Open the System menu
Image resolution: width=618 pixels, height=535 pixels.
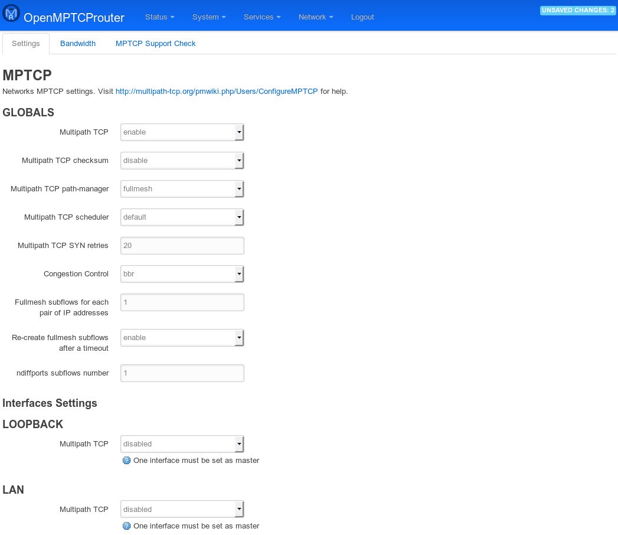click(x=209, y=17)
